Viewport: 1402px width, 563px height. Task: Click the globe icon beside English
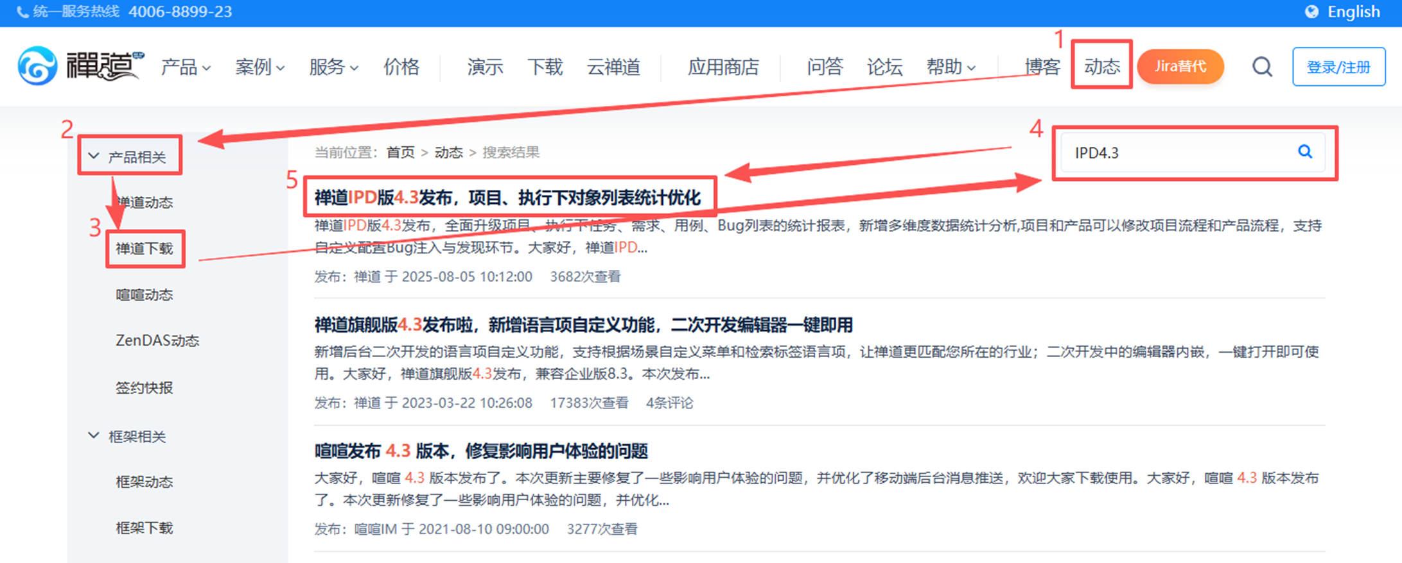pos(1311,12)
